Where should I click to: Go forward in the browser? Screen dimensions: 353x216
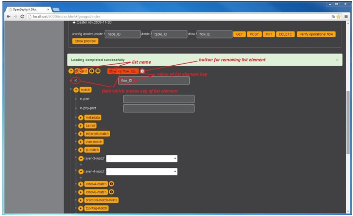tap(15, 16)
